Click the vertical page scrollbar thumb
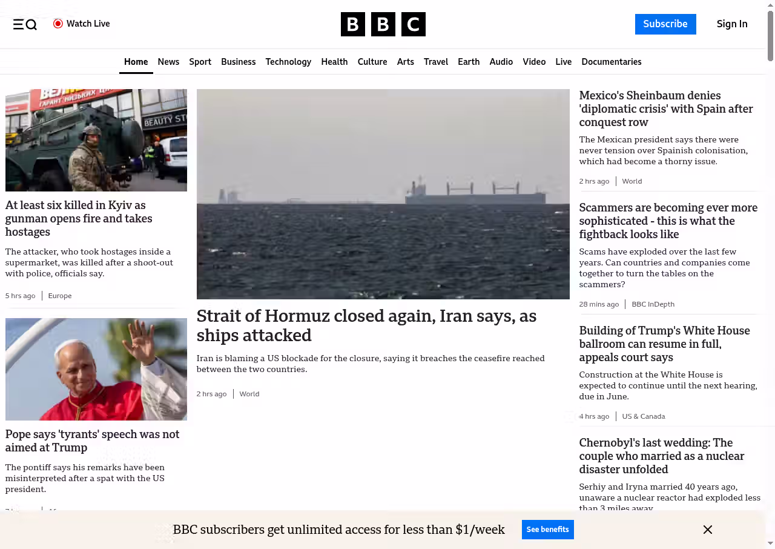The image size is (775, 549). tap(770, 36)
